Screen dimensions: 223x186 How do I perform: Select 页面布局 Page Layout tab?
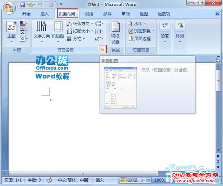coord(67,14)
